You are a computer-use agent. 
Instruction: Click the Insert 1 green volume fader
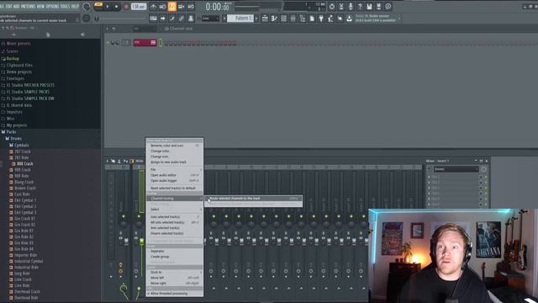click(x=141, y=242)
